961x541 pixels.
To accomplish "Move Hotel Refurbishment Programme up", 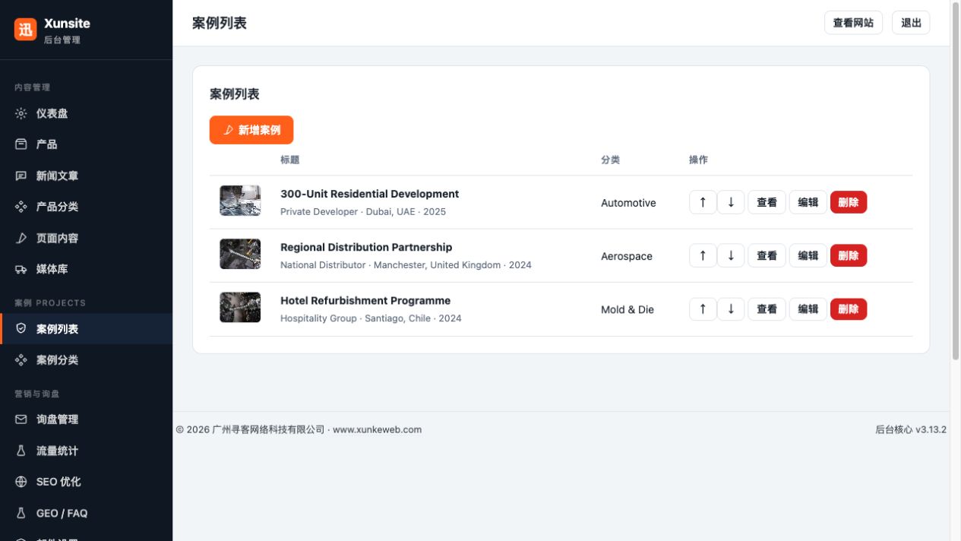I will 703,308.
